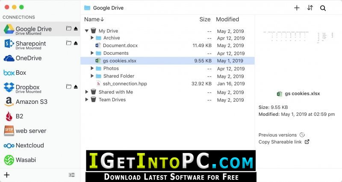Expand the Shared with Me node

pos(87,92)
